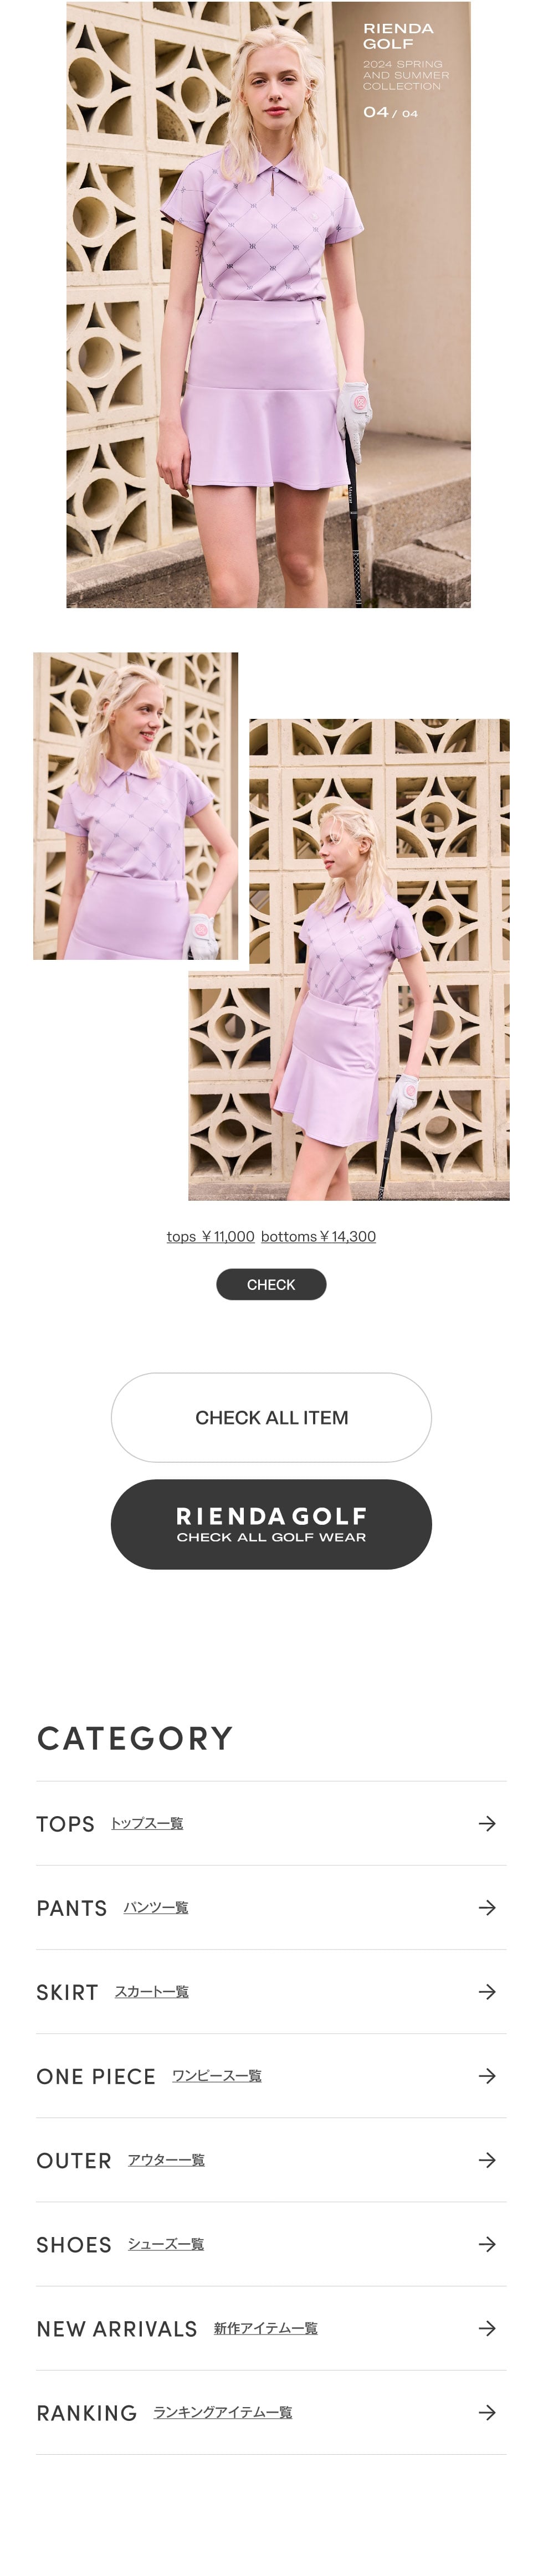The image size is (543, 2576).
Task: Click the ONE PIECE row arrow
Action: tap(487, 2075)
